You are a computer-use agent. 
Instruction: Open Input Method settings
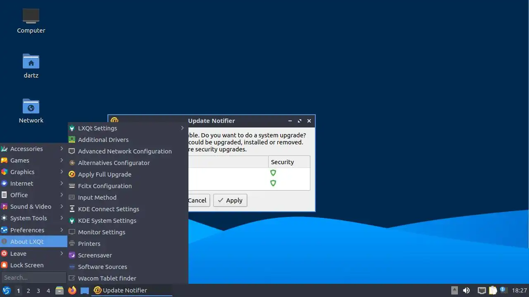point(128,198)
